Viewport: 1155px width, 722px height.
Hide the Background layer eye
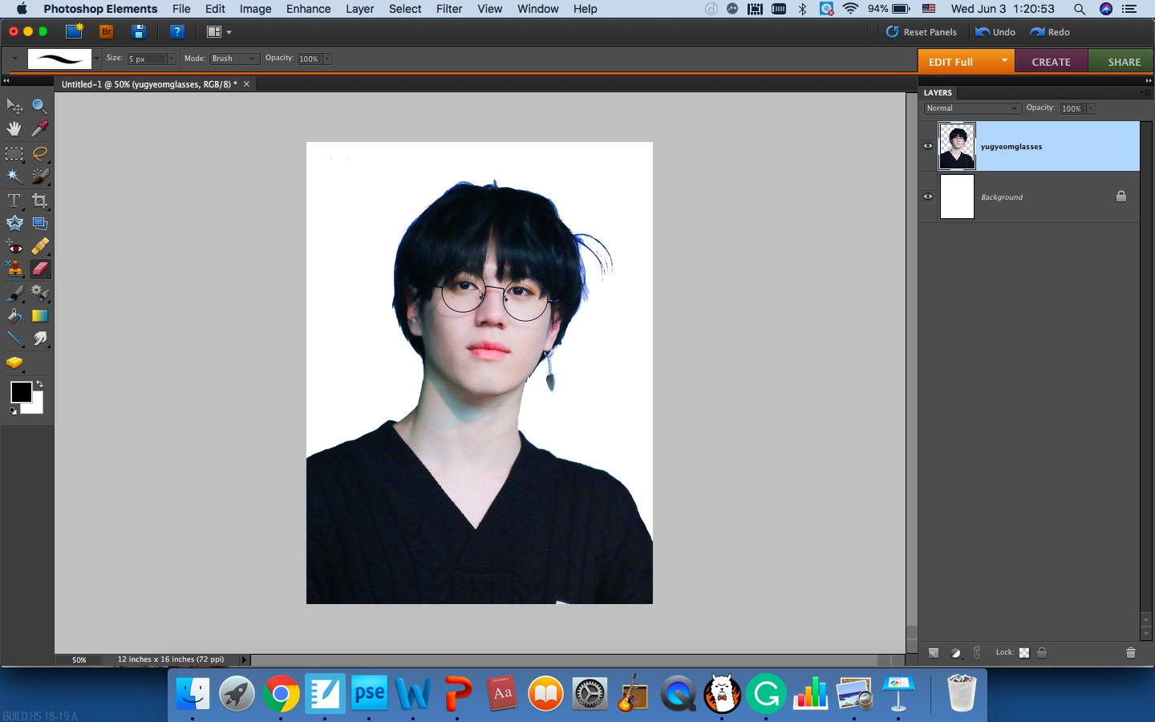point(928,197)
